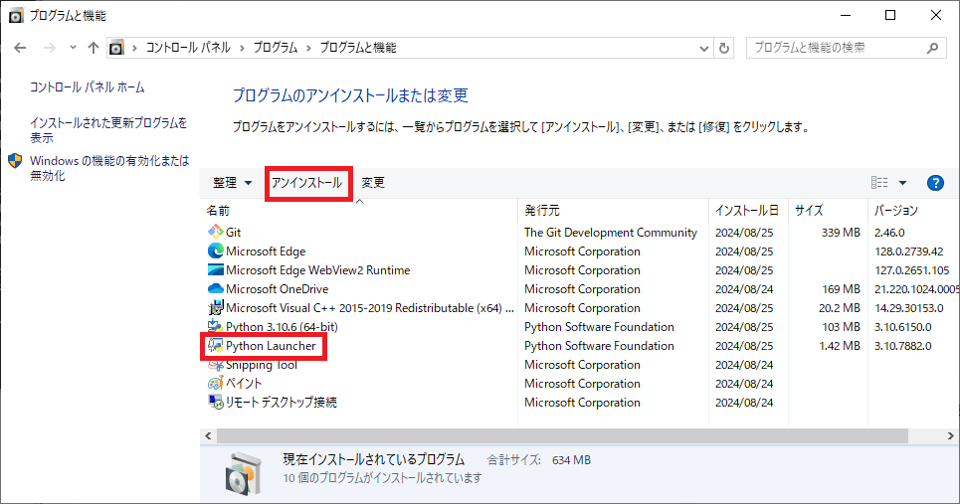Click the リモート デスクトップ接続 icon
This screenshot has height=504, width=960.
click(215, 403)
